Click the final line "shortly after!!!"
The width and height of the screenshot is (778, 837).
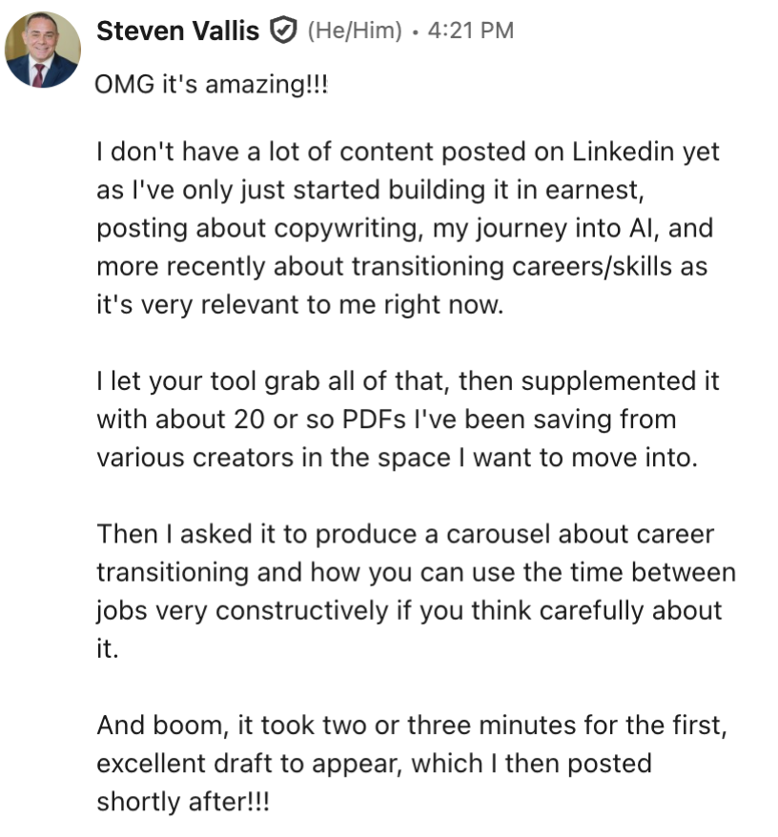182,802
